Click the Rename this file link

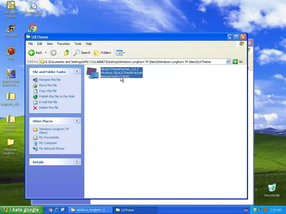click(50, 80)
